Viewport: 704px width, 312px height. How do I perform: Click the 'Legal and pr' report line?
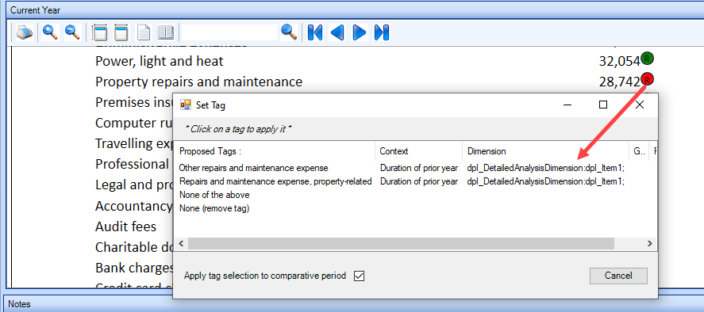tap(134, 185)
